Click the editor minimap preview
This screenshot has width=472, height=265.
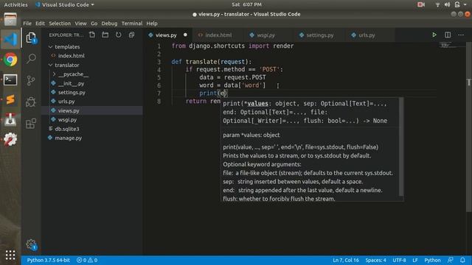coord(448,46)
